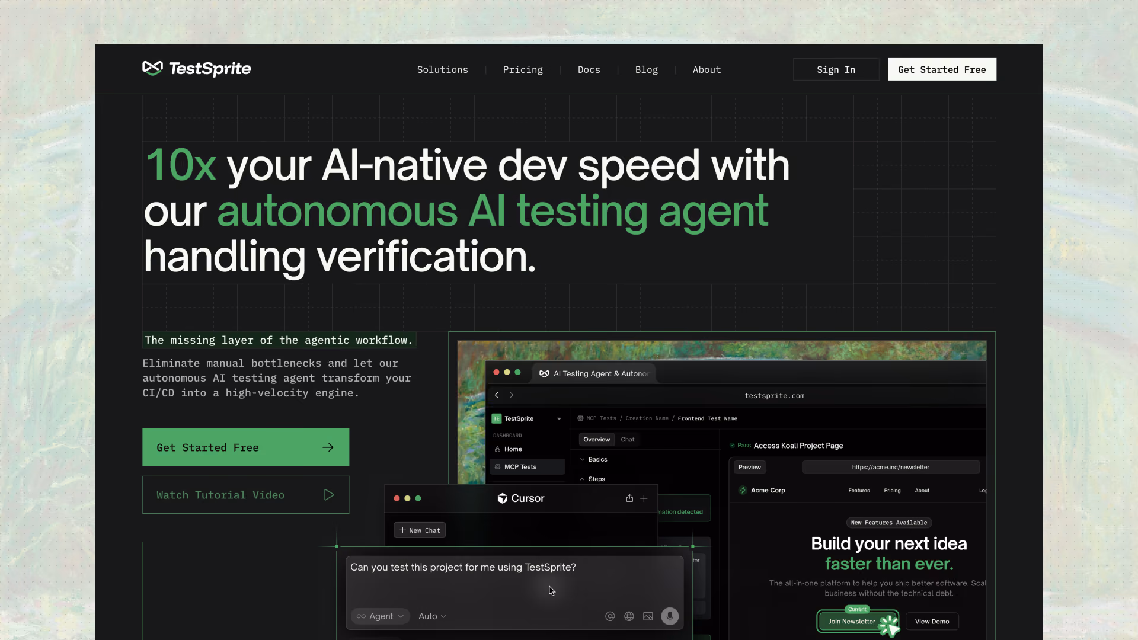Click the testsprite.com address bar
The image size is (1138, 640).
pyautogui.click(x=774, y=396)
